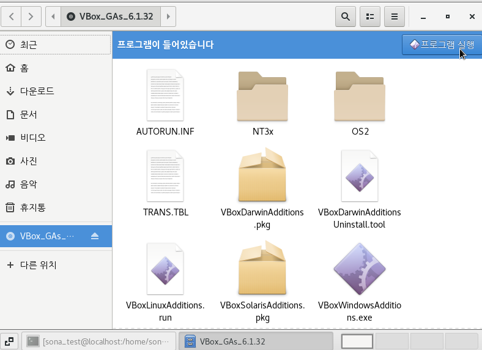The height and width of the screenshot is (350, 482).
Task: Select VBoxSolarisAdditions.pkg package icon
Action: coord(262,267)
